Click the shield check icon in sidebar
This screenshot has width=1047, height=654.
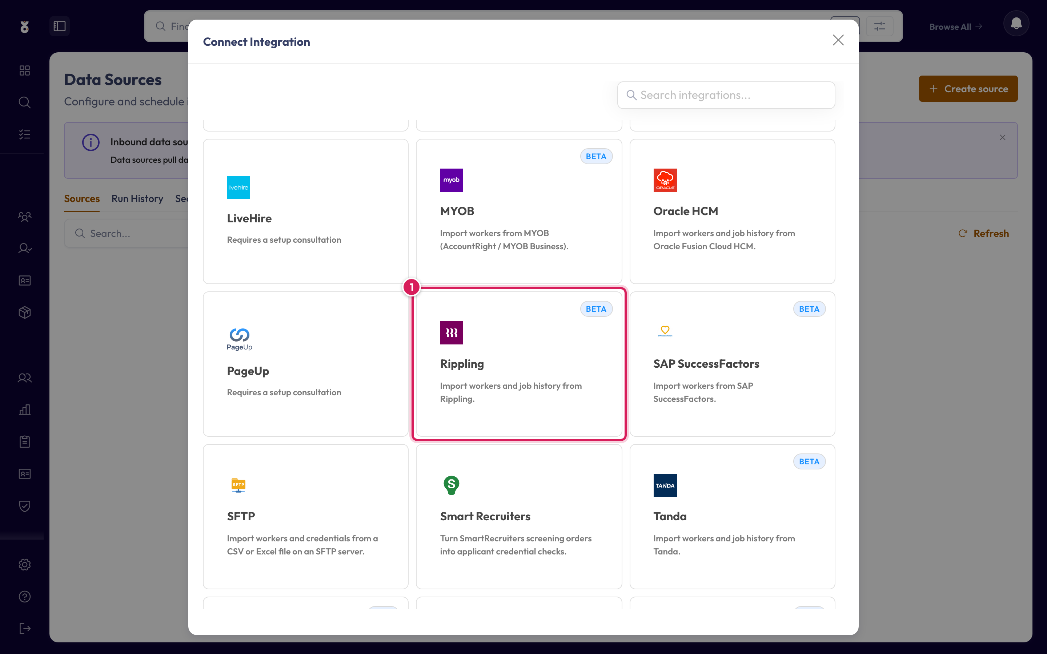click(x=25, y=506)
